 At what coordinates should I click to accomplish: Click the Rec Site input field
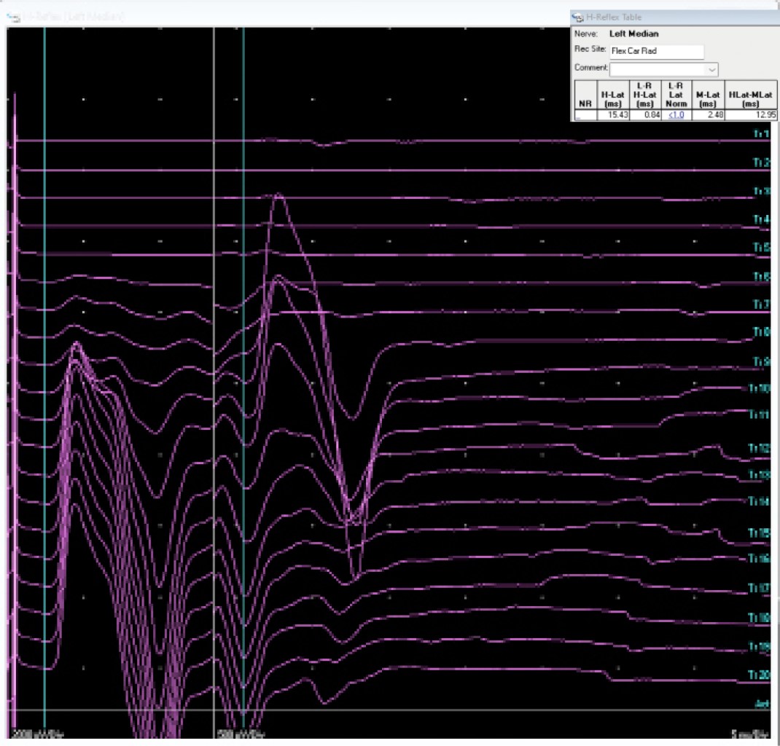(657, 52)
